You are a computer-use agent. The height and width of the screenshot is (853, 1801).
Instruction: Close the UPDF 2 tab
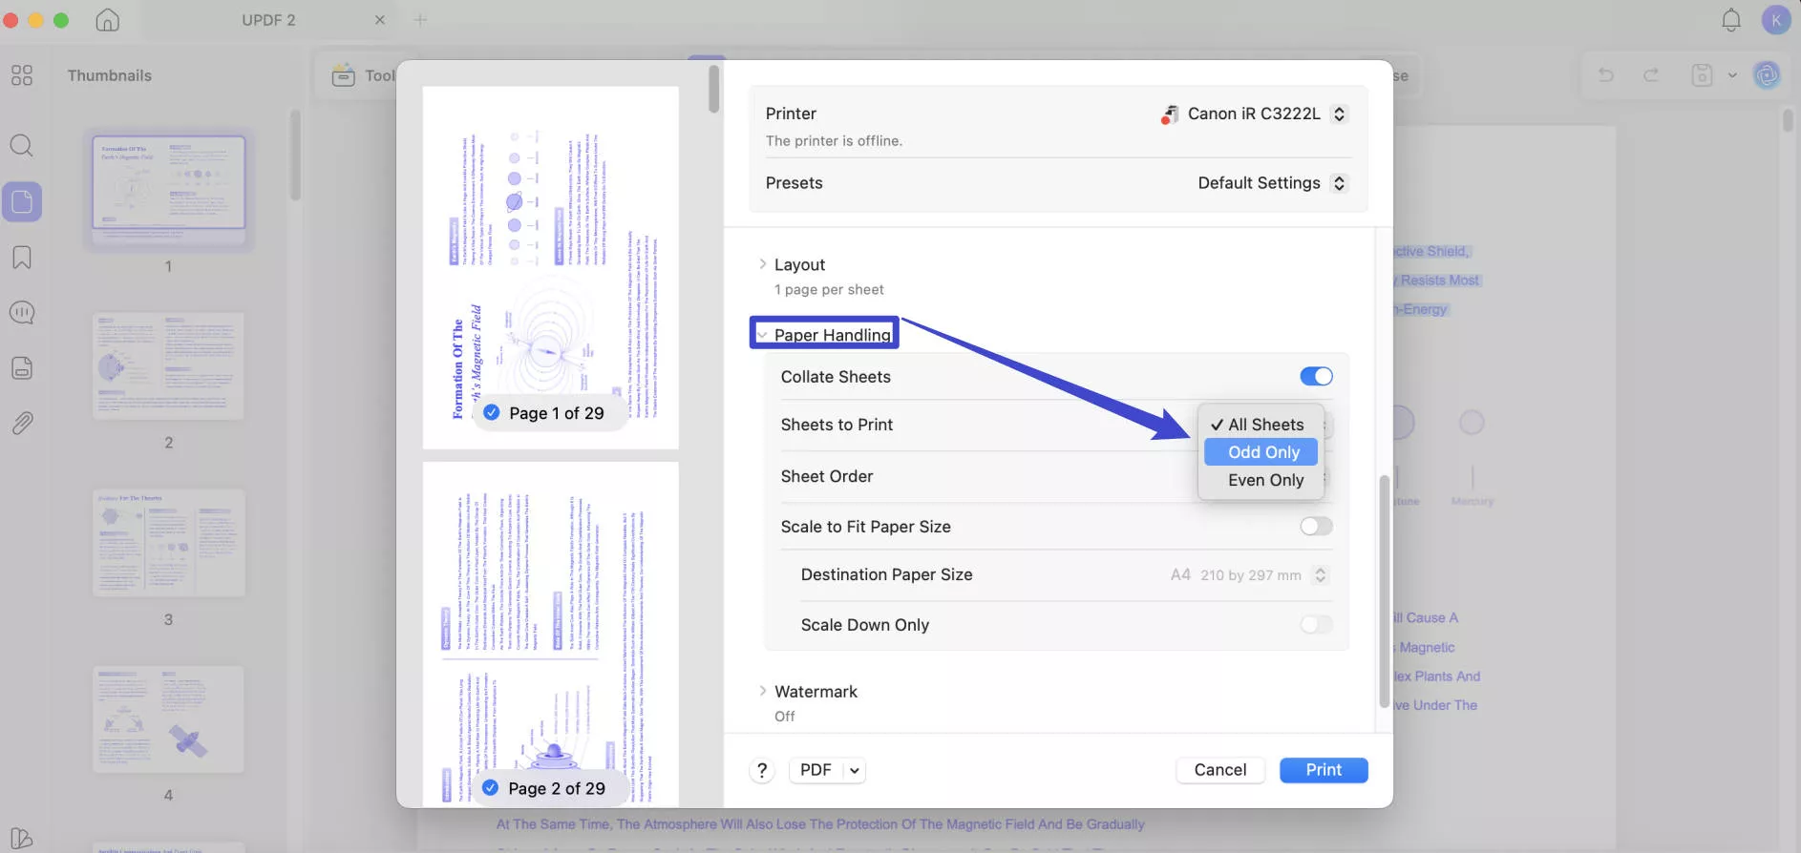tap(380, 20)
